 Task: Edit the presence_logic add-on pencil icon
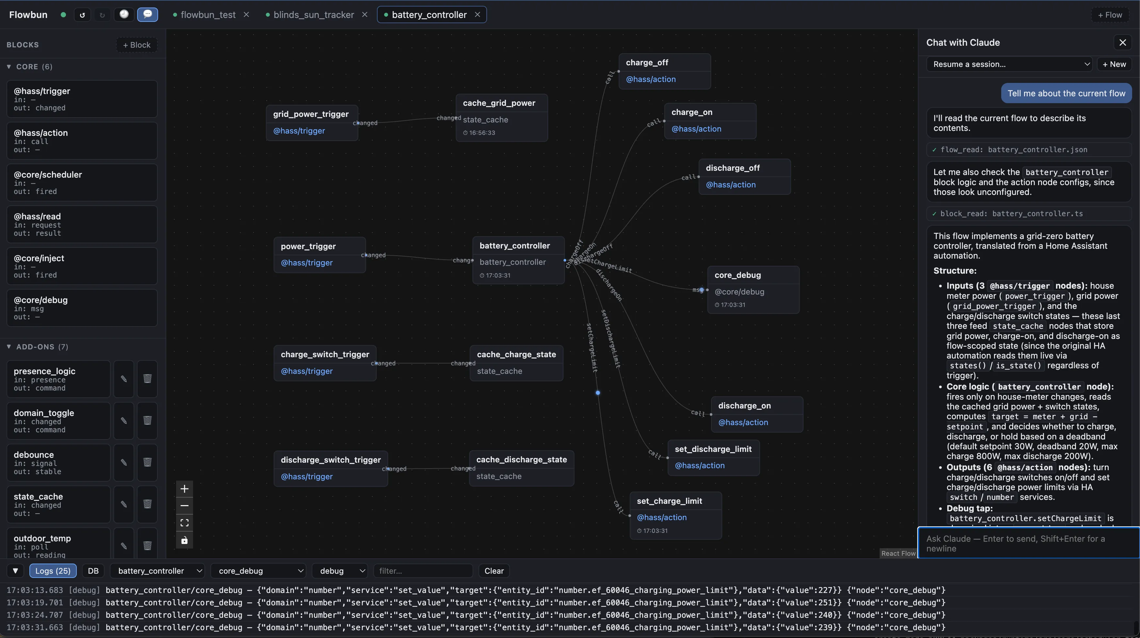click(124, 379)
